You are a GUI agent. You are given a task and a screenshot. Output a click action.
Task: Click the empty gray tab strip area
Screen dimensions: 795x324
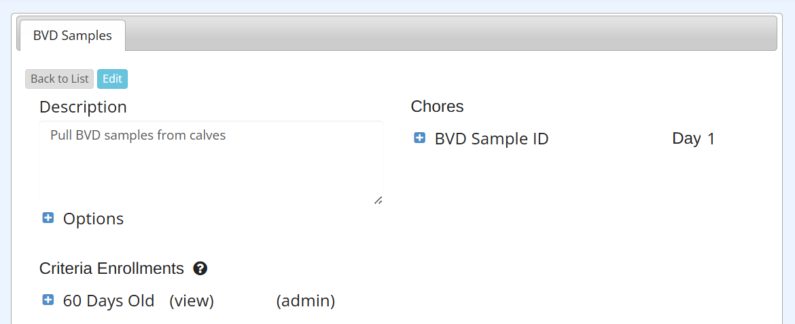click(x=448, y=33)
